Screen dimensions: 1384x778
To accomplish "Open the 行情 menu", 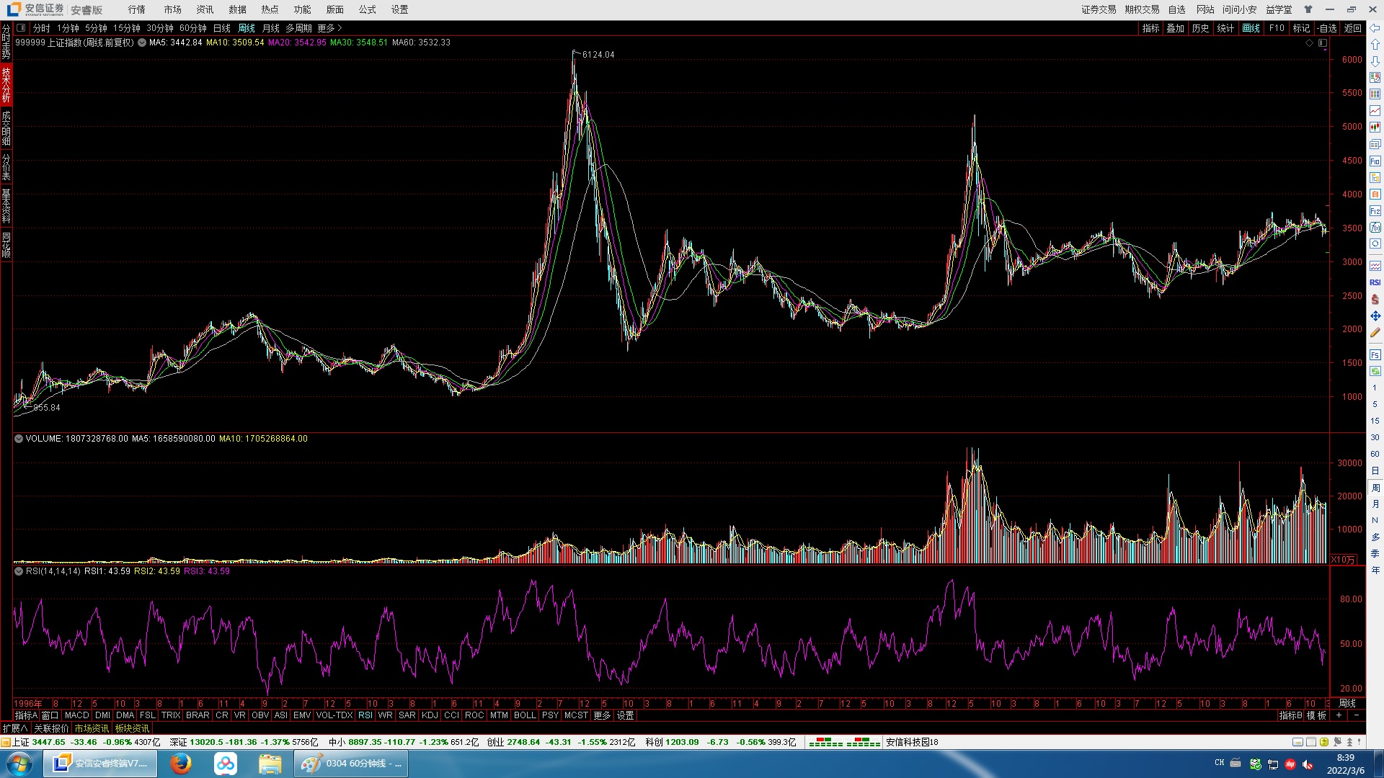I will (x=136, y=9).
